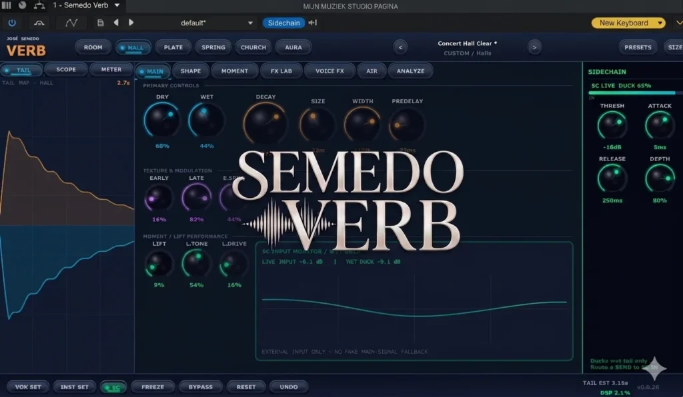Toggle the green SC button
The image size is (683, 397).
[113, 388]
